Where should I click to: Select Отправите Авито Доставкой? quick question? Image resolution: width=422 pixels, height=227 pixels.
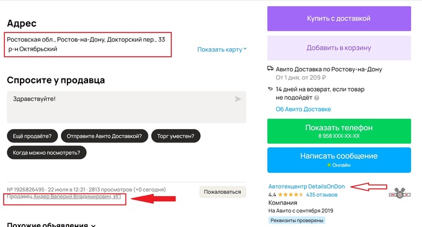[104, 136]
